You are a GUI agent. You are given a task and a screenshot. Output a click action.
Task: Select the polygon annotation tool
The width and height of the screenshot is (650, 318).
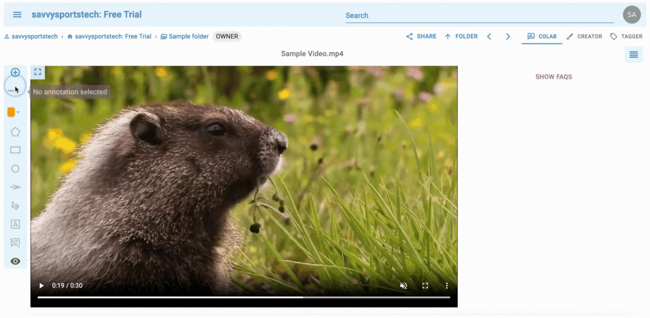[15, 132]
